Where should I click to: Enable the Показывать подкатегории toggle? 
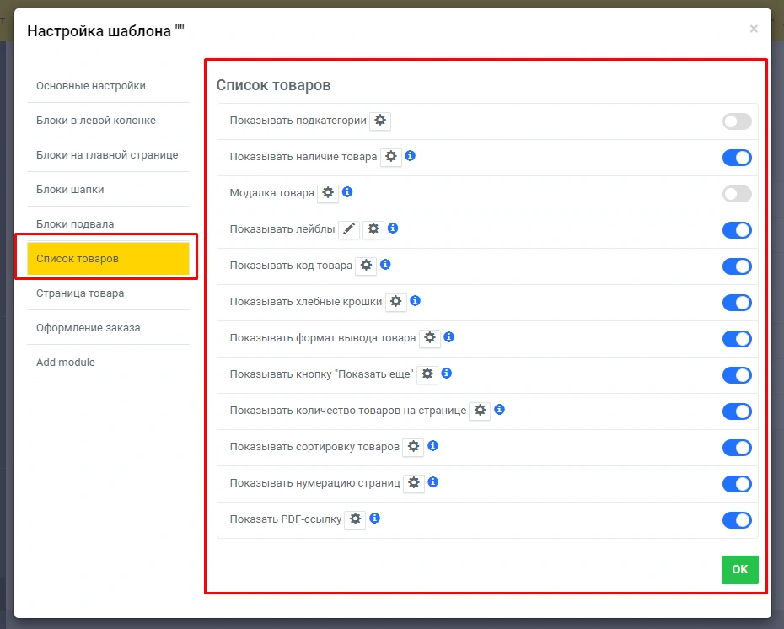[x=736, y=121]
